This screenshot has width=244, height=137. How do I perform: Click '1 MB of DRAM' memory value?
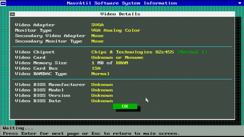click(x=110, y=63)
